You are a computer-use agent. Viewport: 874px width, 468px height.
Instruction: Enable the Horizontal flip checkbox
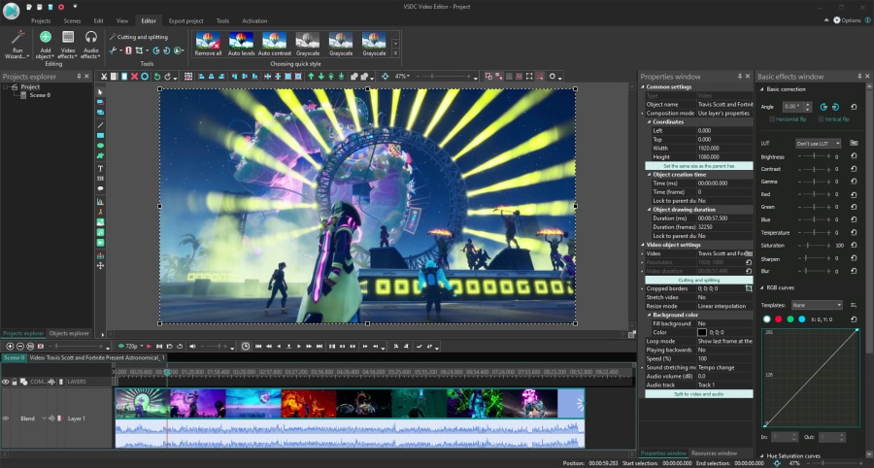[772, 119]
